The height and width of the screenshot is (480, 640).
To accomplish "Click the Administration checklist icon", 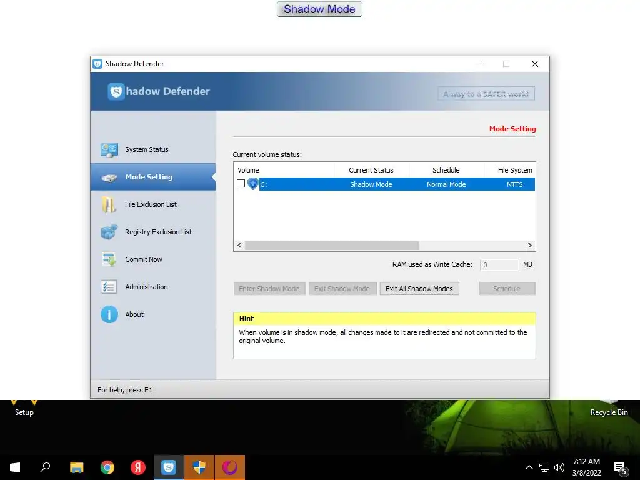I will (x=109, y=287).
